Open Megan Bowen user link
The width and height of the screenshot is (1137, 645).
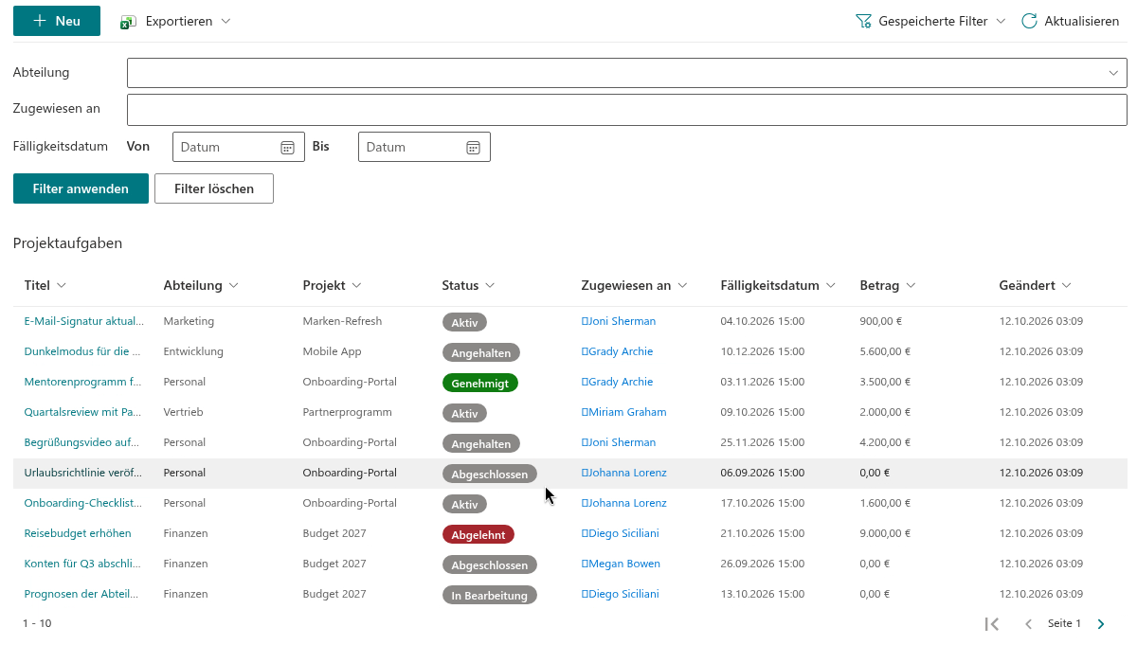pyautogui.click(x=621, y=564)
